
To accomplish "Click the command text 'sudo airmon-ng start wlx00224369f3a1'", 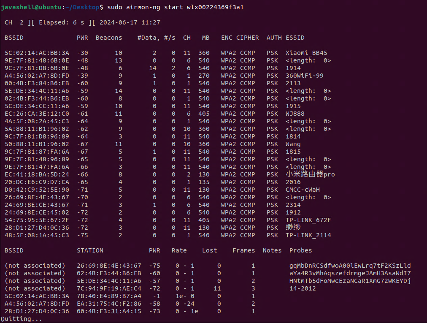I will coord(176,7).
